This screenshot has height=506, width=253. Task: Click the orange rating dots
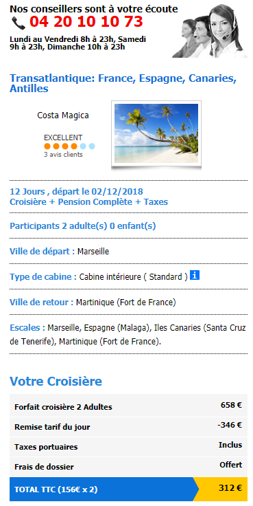pos(60,146)
